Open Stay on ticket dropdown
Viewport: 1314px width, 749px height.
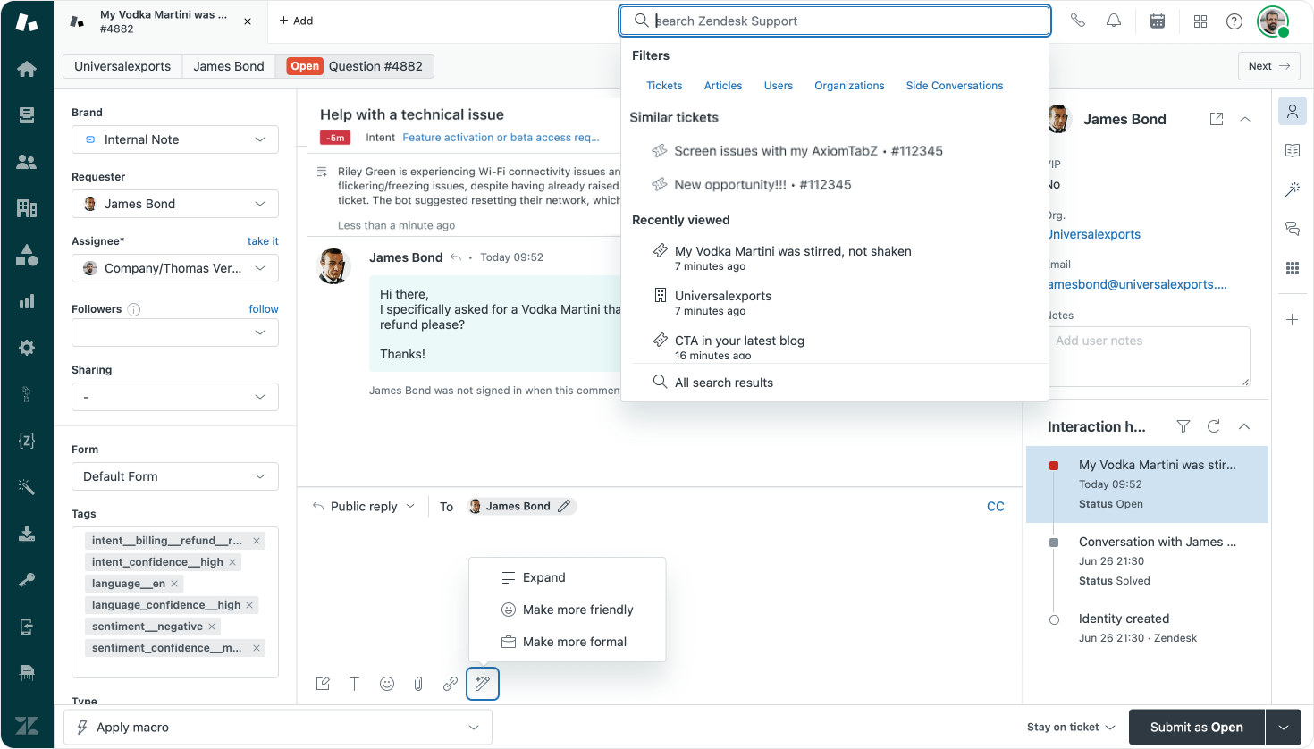pos(1071,728)
